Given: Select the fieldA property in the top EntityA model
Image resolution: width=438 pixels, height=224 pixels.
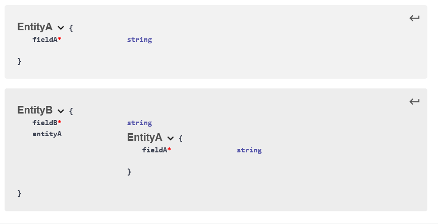Looking at the screenshot, I should point(45,39).
